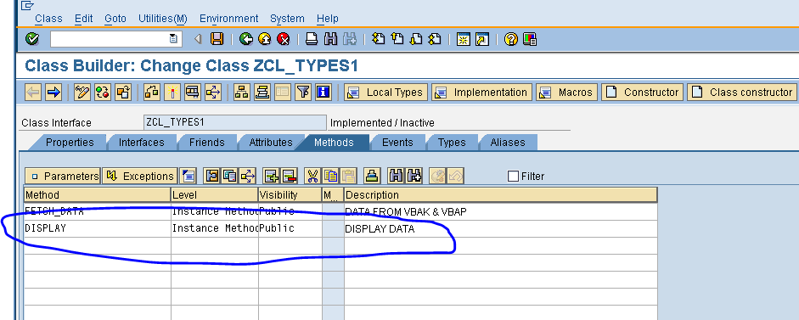
Task: Click the Activate matchstick icon
Action: pyautogui.click(x=172, y=93)
